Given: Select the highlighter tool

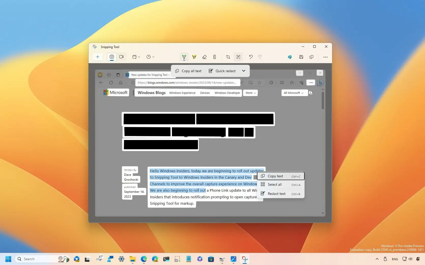Looking at the screenshot, I should click(194, 57).
